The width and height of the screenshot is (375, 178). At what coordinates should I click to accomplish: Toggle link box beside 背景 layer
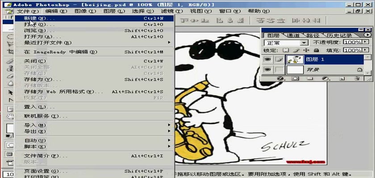point(279,69)
